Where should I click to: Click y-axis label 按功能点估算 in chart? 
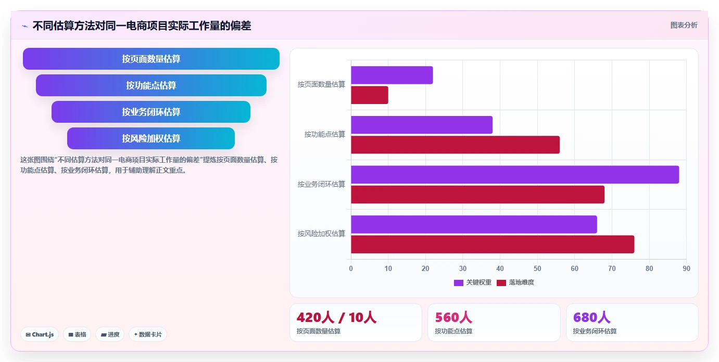pyautogui.click(x=325, y=134)
